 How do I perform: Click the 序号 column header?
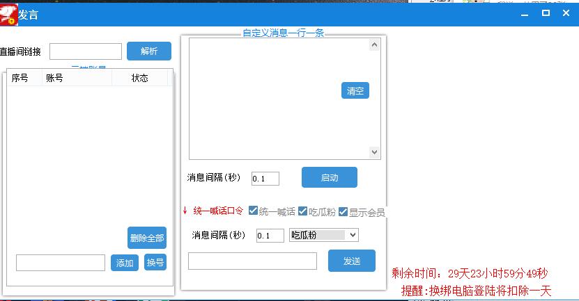[20, 78]
